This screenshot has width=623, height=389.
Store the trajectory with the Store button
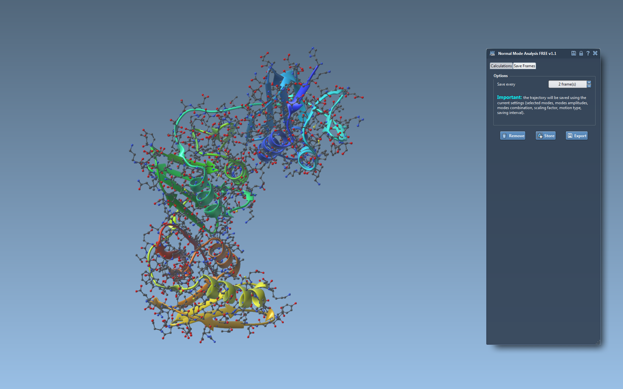tap(546, 136)
